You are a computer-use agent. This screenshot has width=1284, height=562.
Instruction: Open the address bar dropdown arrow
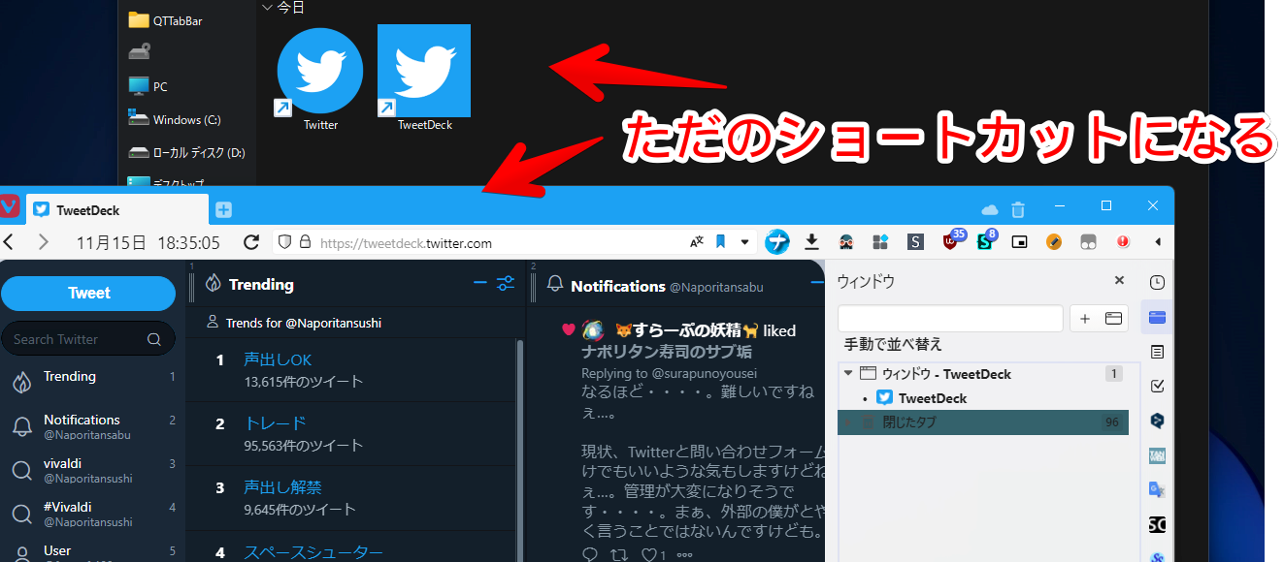(x=745, y=242)
